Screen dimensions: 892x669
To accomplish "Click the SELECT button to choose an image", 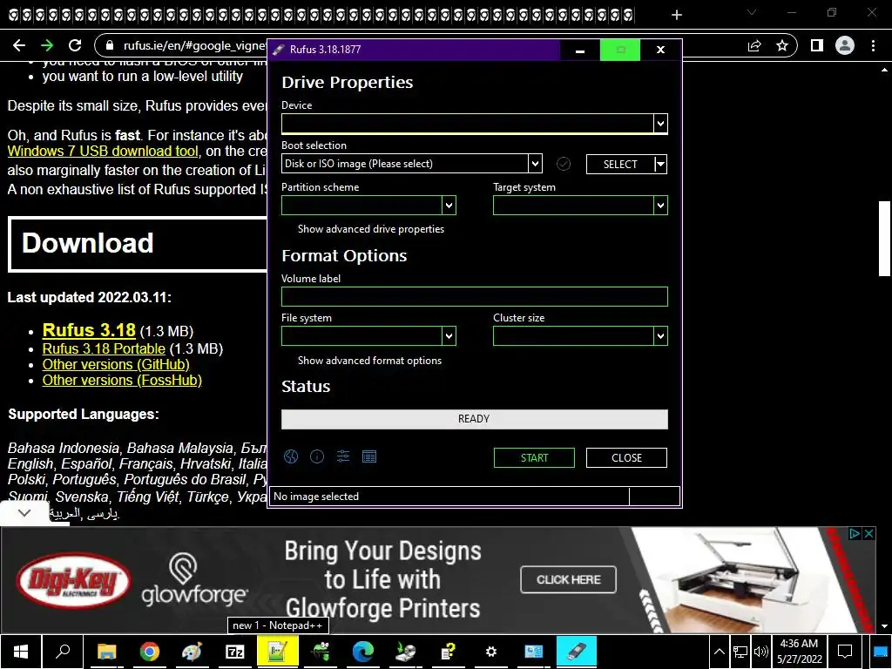I will coord(620,165).
